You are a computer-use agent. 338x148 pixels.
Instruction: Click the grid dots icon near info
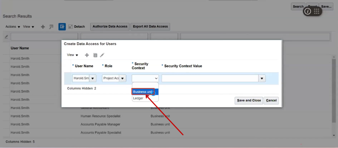317,11
